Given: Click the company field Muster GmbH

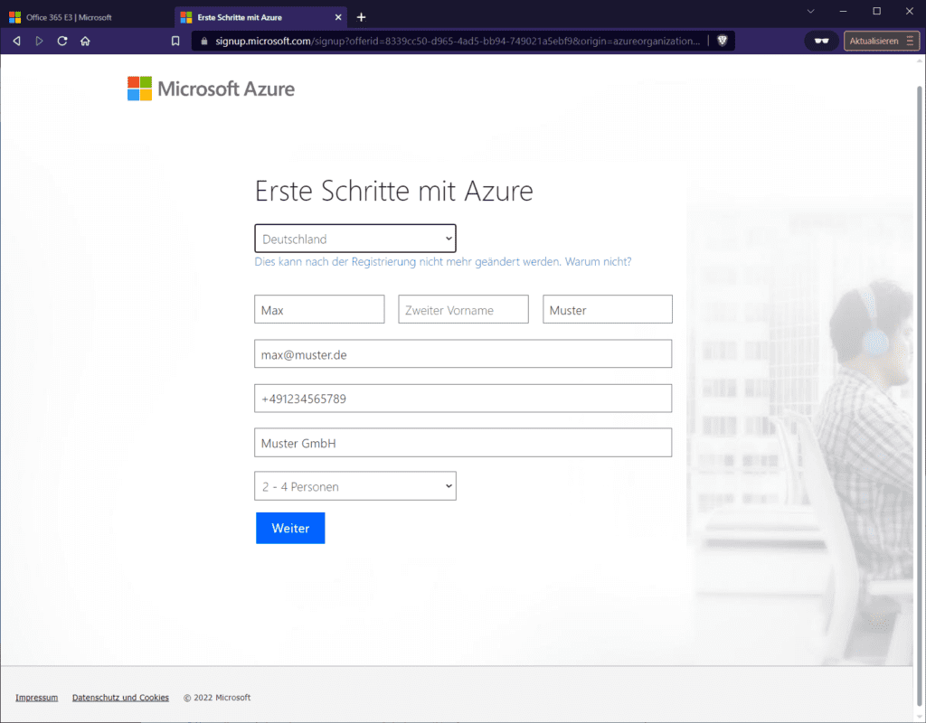Looking at the screenshot, I should pos(463,443).
